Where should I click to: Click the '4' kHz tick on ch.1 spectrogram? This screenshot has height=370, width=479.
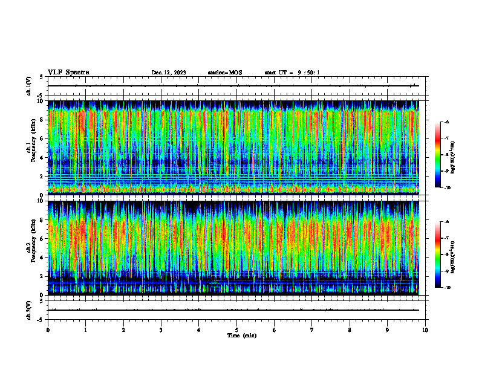point(42,158)
